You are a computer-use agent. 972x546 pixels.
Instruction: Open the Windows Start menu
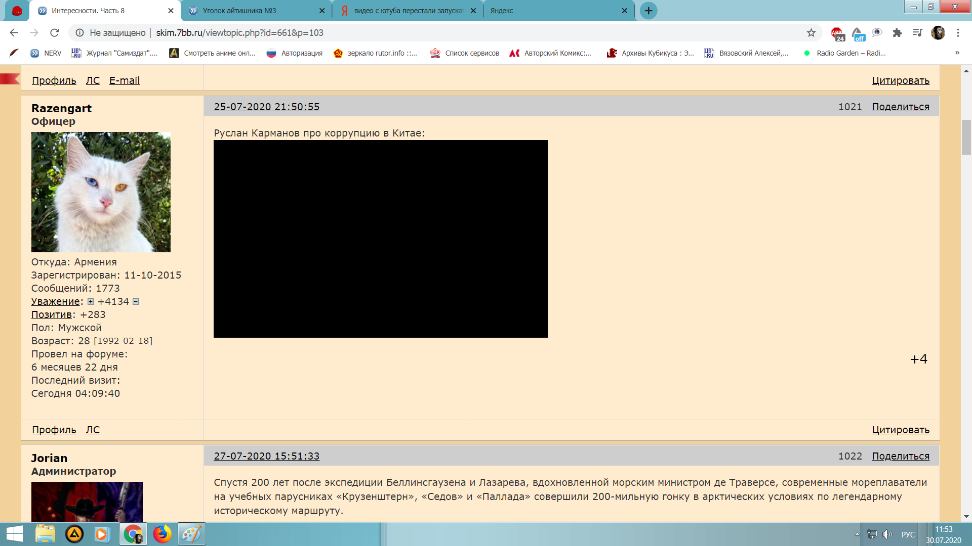tap(15, 534)
